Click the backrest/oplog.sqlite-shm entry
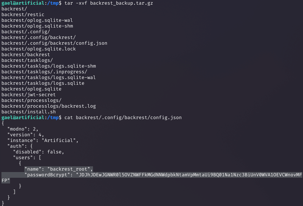This screenshot has height=206, width=303. 37,26
